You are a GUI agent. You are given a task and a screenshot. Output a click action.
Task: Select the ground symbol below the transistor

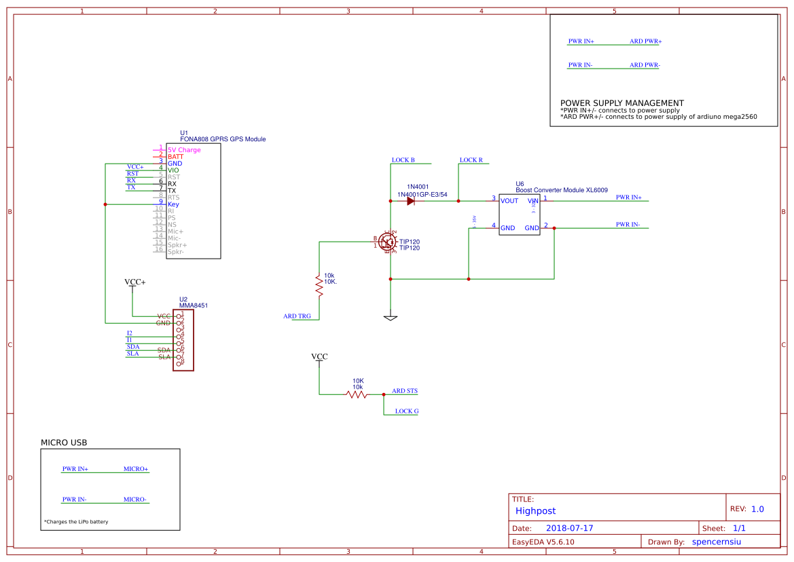click(391, 316)
